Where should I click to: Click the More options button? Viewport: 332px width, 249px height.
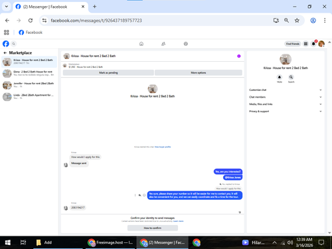pos(199,72)
